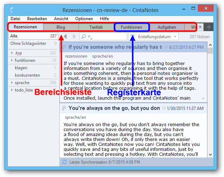
Task: Select note titled 'If you're someone who regularly'
Action: [115, 47]
